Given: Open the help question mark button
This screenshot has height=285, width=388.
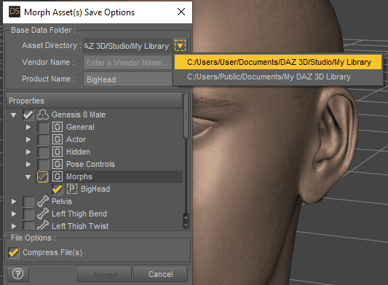Looking at the screenshot, I should coord(17,274).
